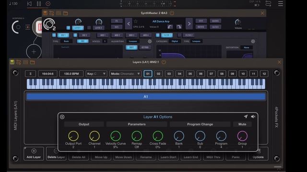The width and height of the screenshot is (307, 172).
Task: Open the routing icon in top bar
Action: pyautogui.click(x=269, y=4)
